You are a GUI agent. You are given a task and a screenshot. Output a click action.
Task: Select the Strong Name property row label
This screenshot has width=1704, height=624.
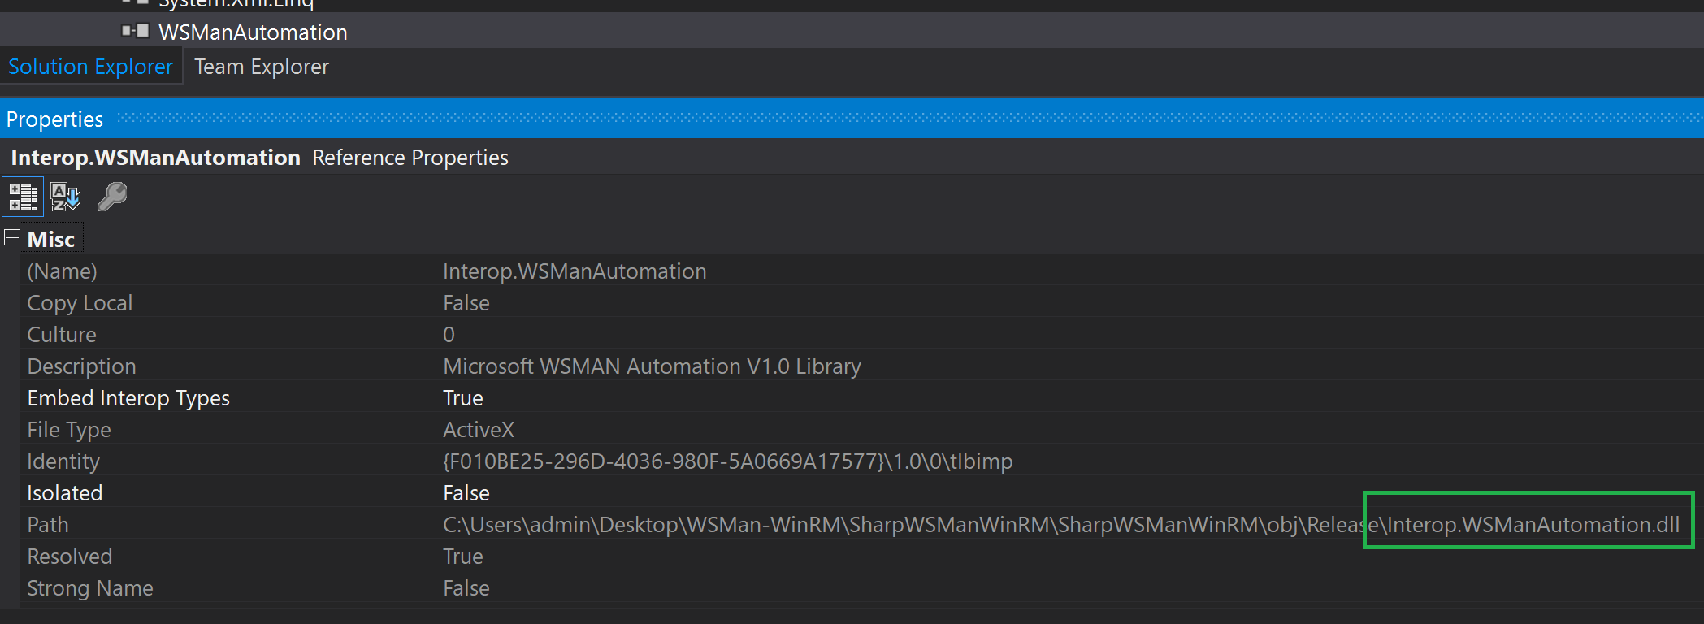(x=90, y=588)
